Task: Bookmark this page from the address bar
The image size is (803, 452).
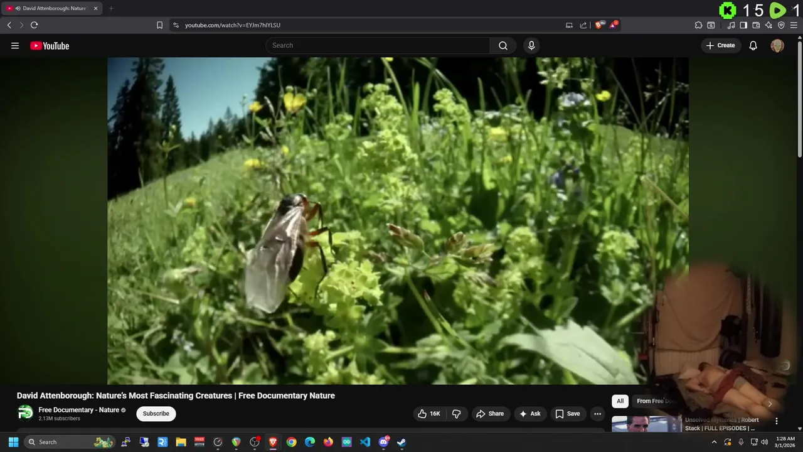Action: (x=159, y=25)
